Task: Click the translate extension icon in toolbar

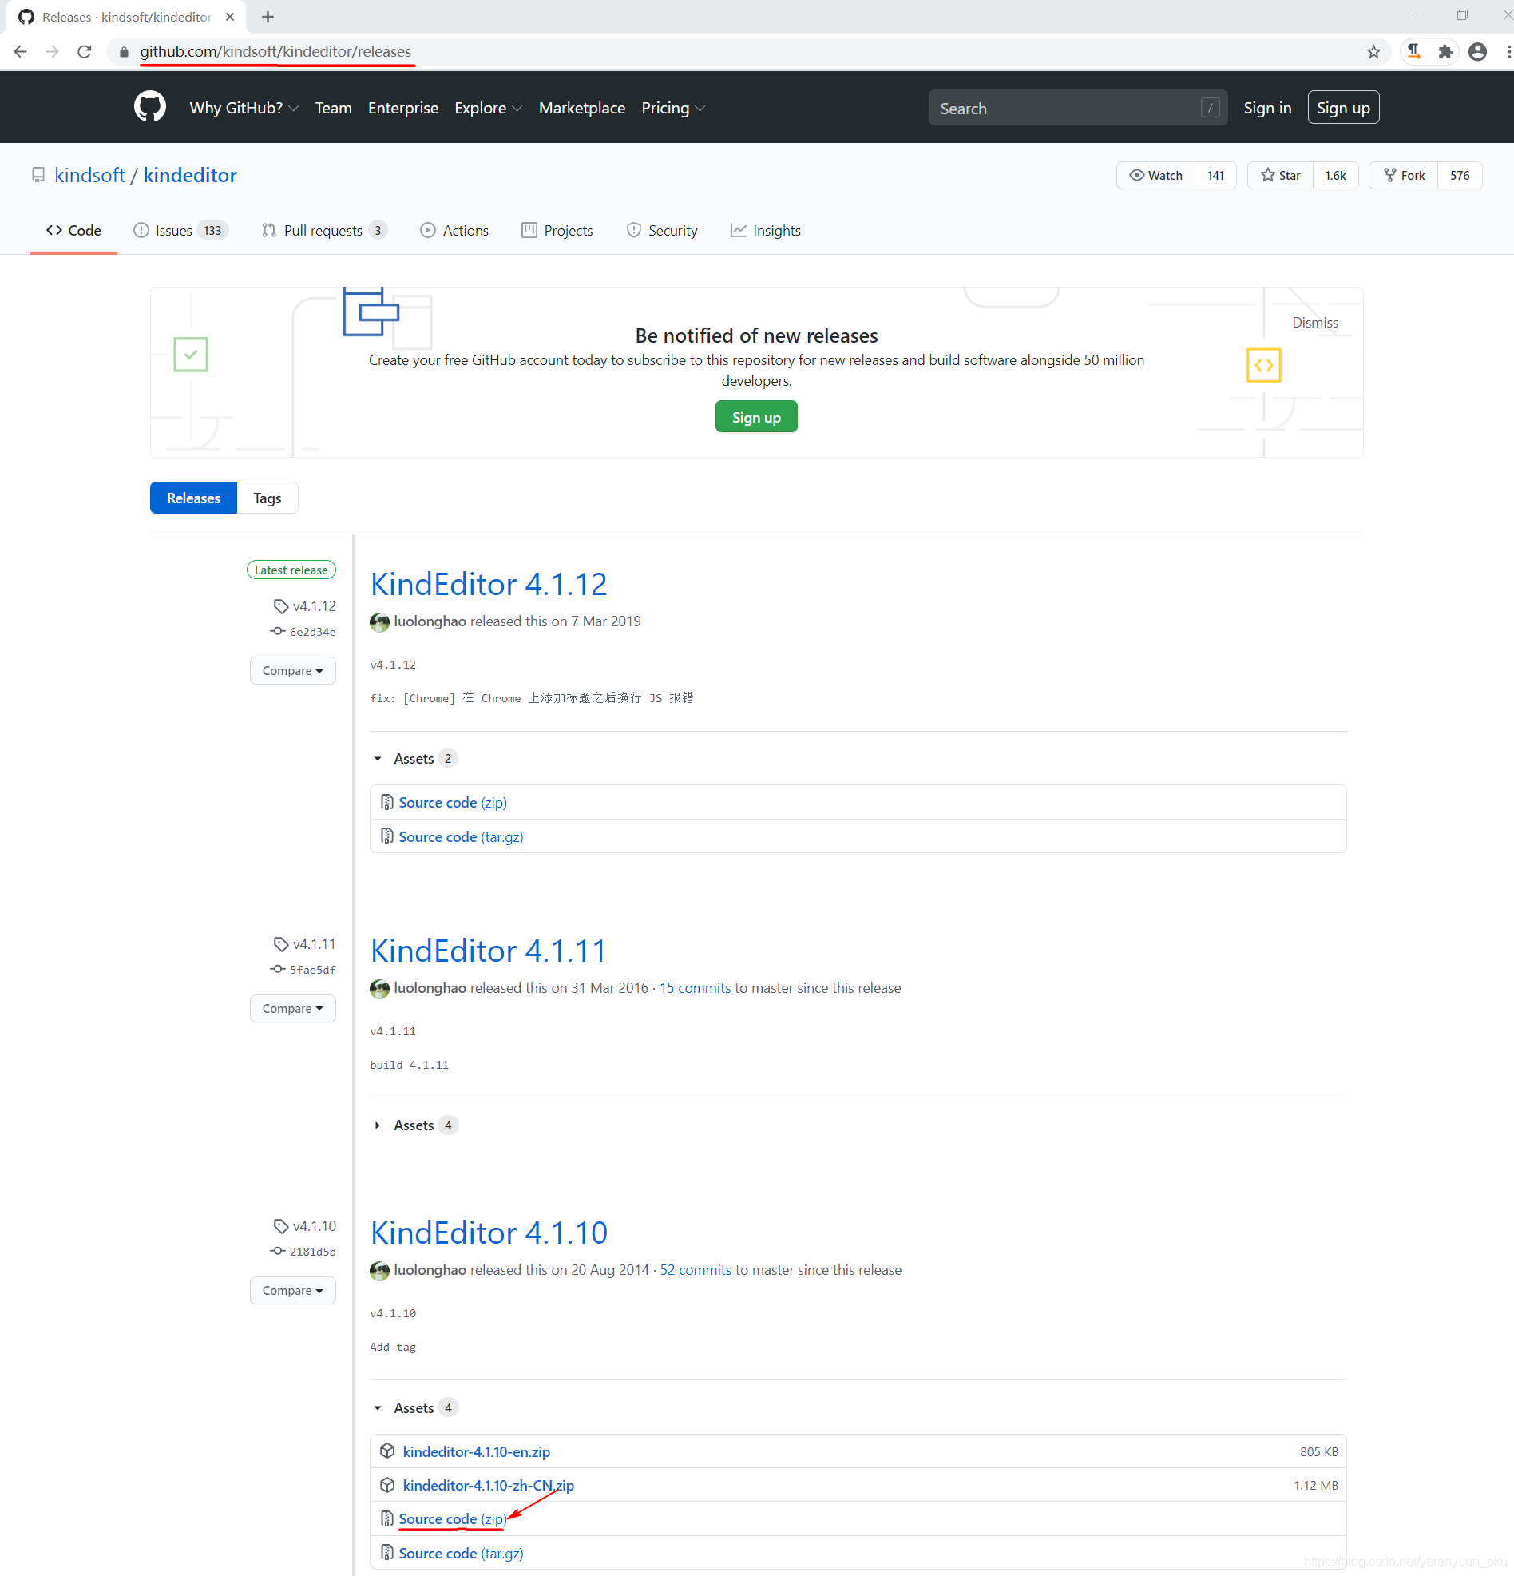Action: [x=1413, y=51]
